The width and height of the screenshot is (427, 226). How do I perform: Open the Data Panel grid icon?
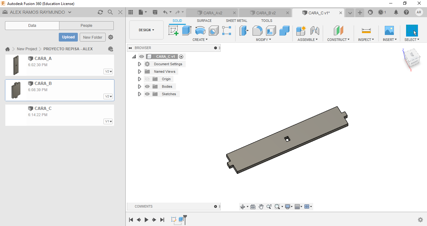coord(131,12)
